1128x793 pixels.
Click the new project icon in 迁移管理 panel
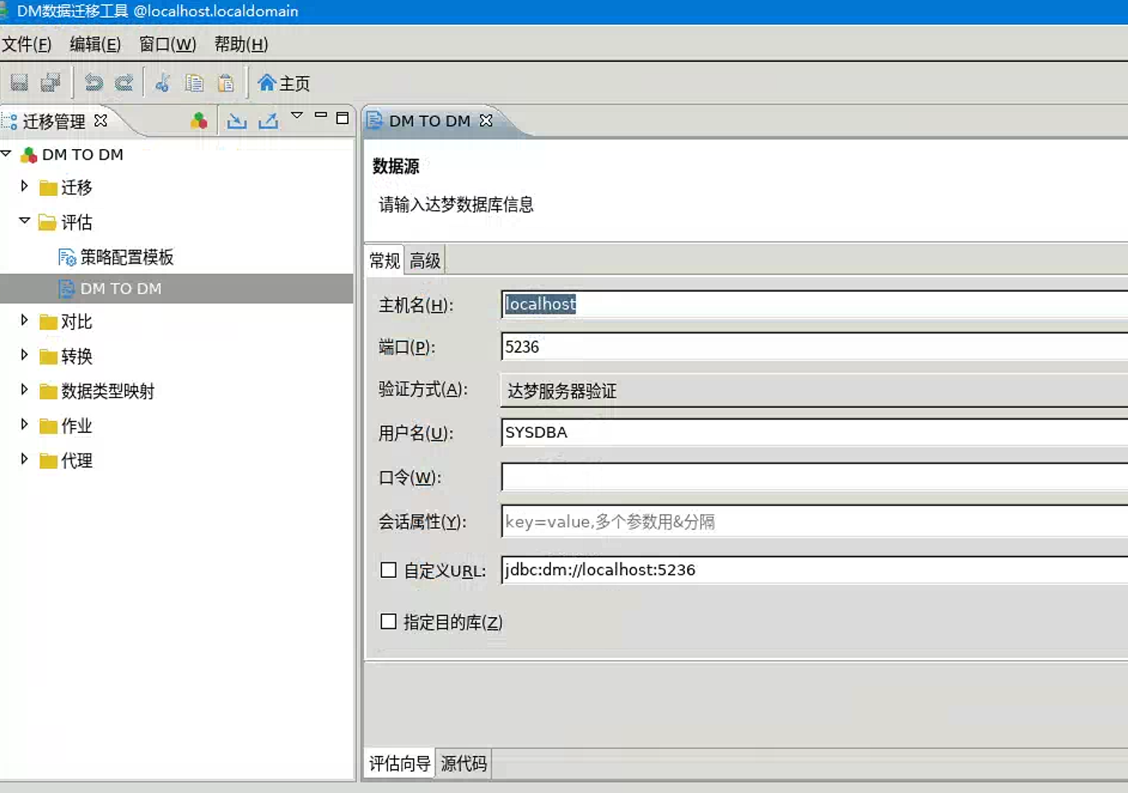(199, 121)
